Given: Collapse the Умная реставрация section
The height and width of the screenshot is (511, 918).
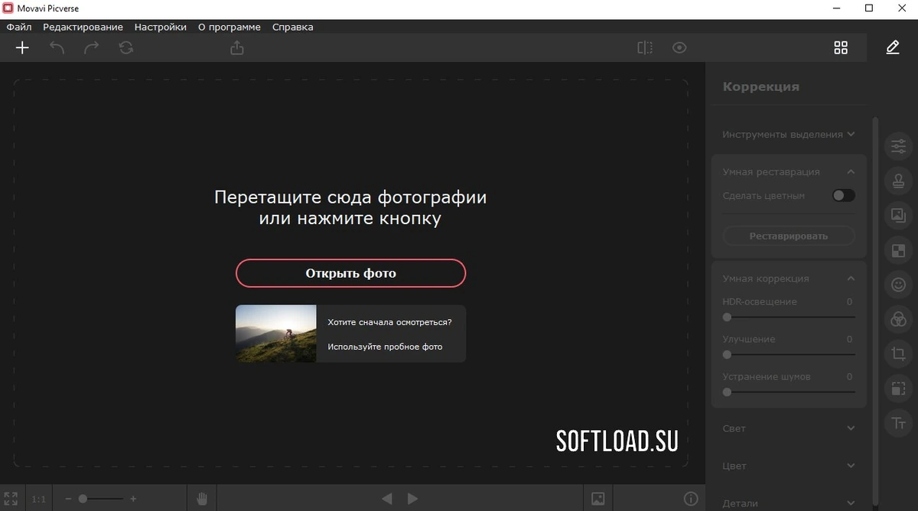Looking at the screenshot, I should point(851,172).
